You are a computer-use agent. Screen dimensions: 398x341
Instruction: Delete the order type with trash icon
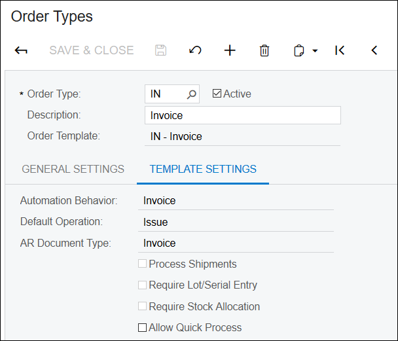pyautogui.click(x=264, y=50)
